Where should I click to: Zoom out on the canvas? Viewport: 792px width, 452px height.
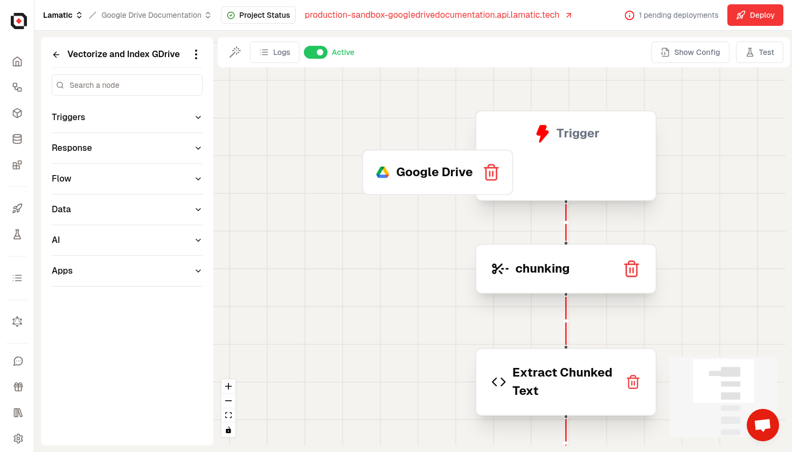pyautogui.click(x=228, y=401)
